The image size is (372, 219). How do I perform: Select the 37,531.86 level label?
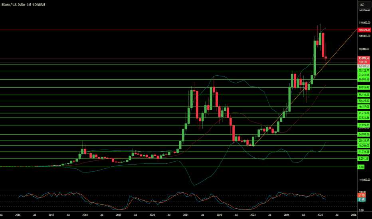click(x=364, y=118)
